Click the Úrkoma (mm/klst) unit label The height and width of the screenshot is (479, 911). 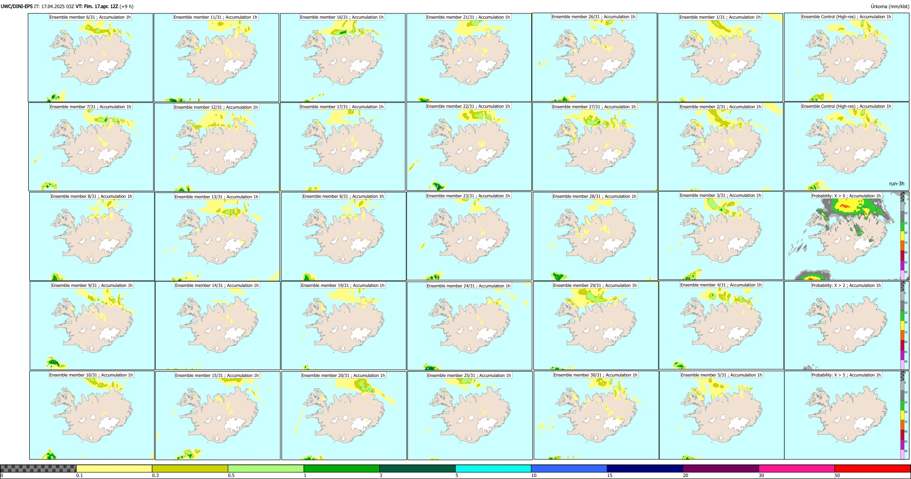click(890, 6)
